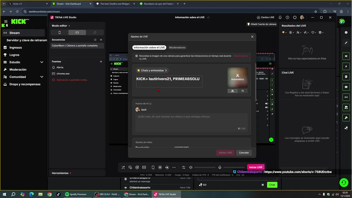Adjust the microphone volume slider
352x198 pixels.
tap(234, 167)
